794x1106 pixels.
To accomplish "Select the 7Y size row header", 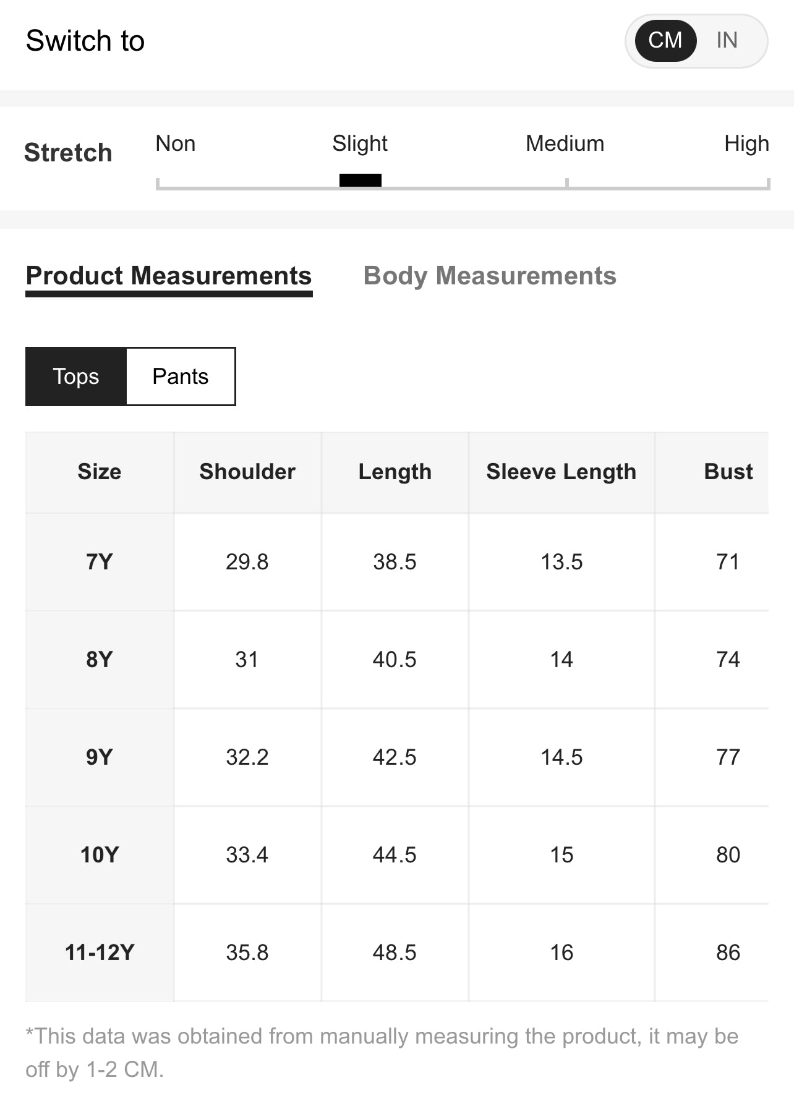I will (x=100, y=562).
